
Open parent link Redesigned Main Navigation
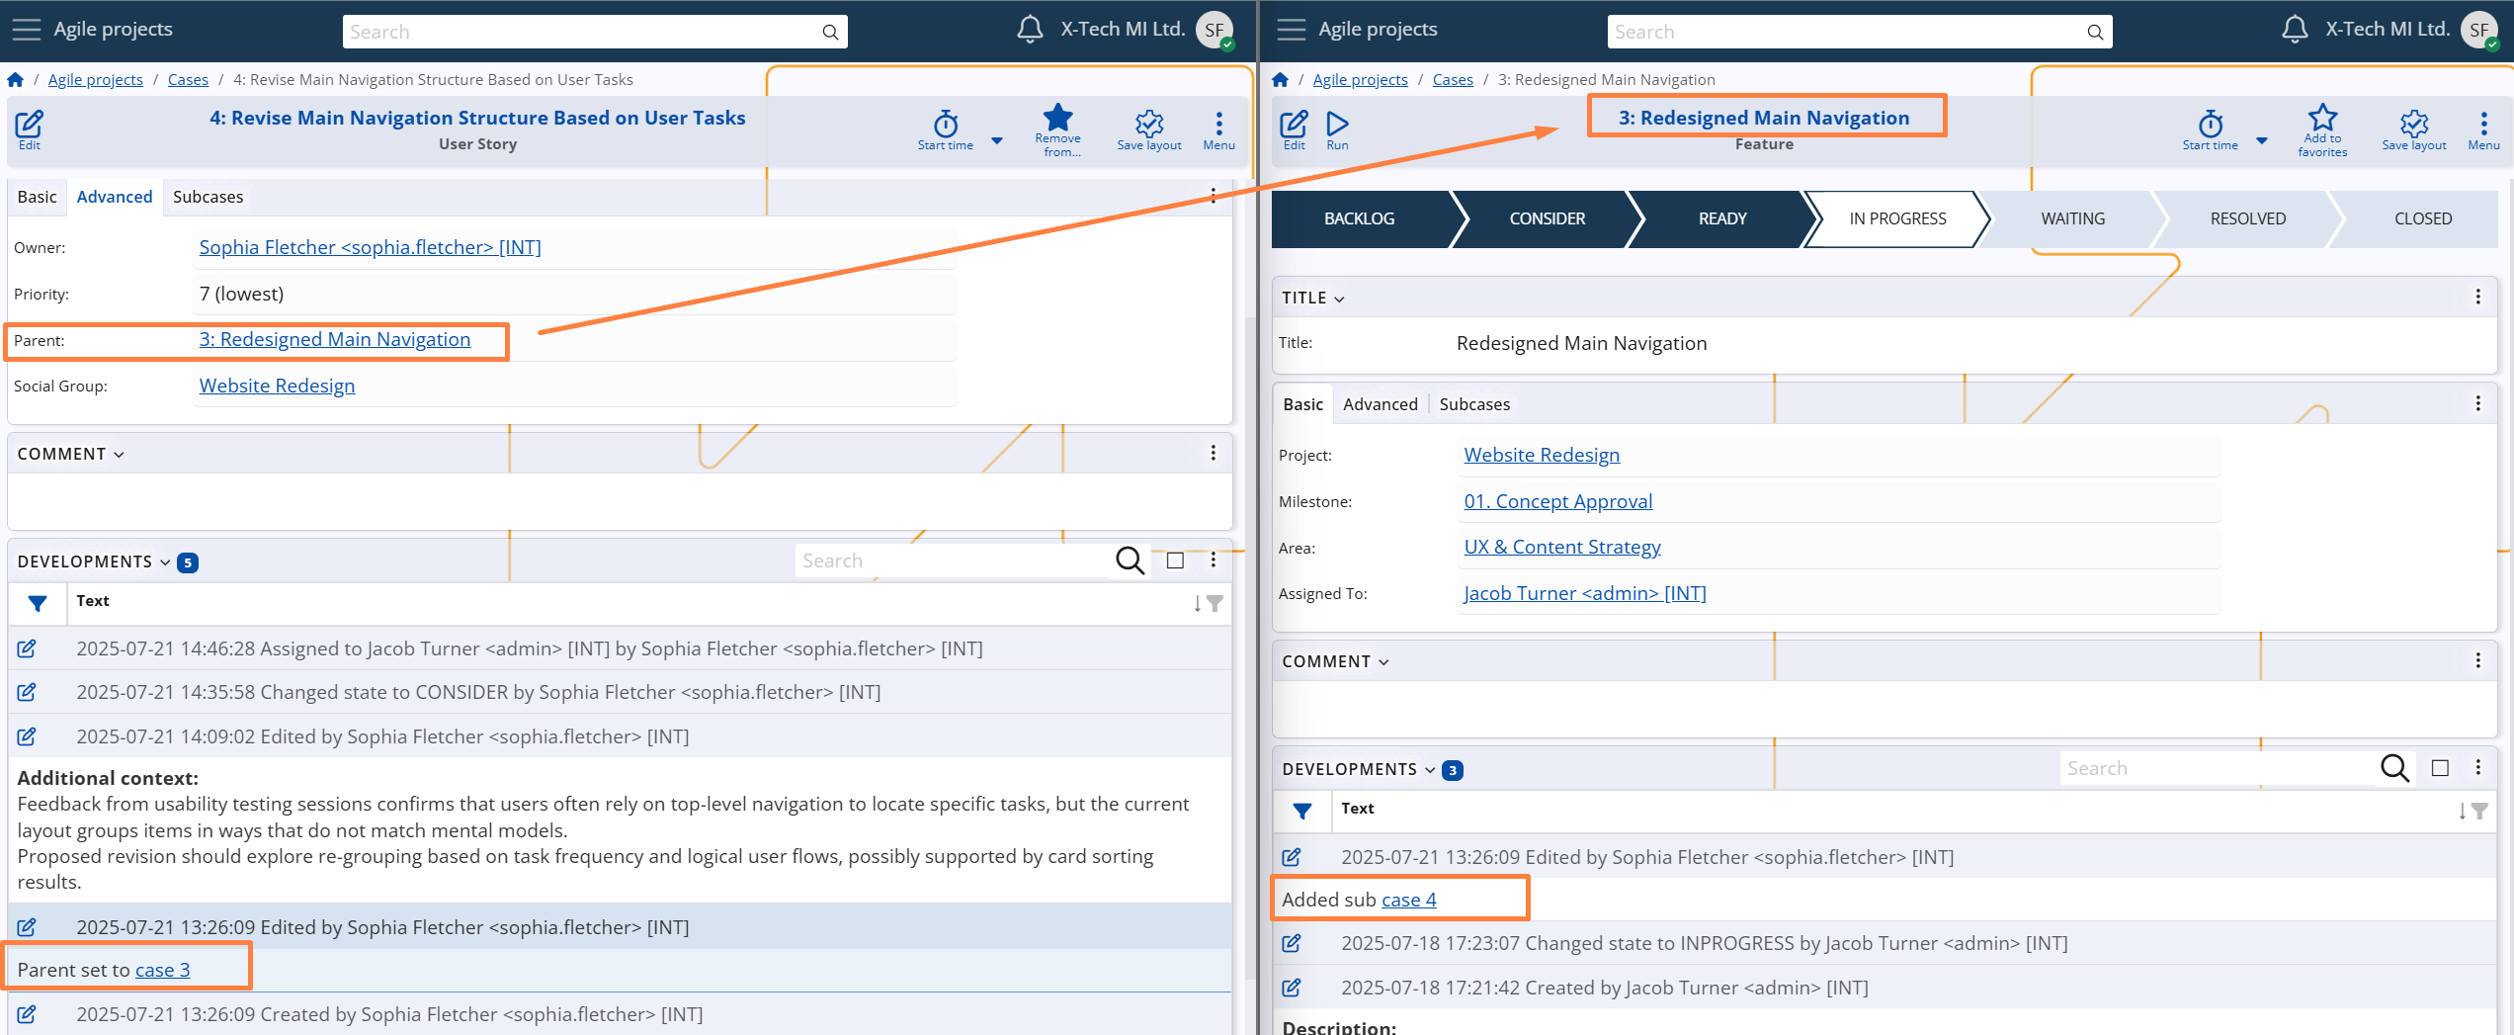click(334, 340)
